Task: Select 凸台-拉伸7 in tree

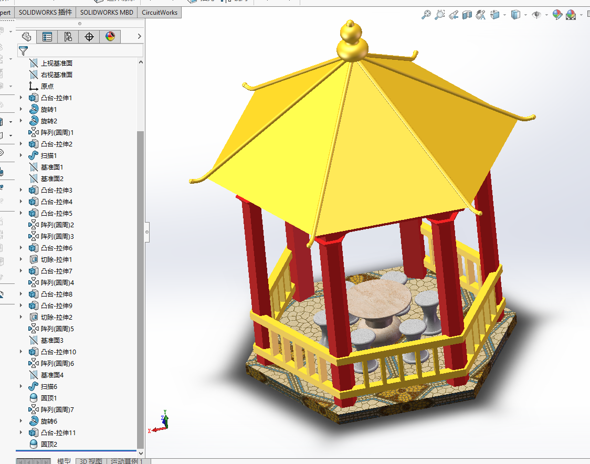Action: point(57,271)
